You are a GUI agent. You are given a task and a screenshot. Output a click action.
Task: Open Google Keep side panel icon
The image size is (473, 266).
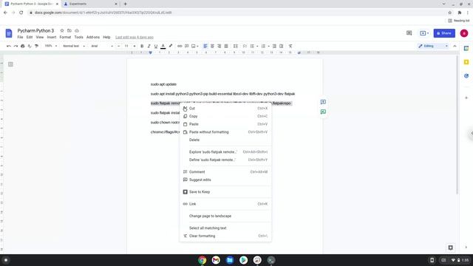[466, 62]
